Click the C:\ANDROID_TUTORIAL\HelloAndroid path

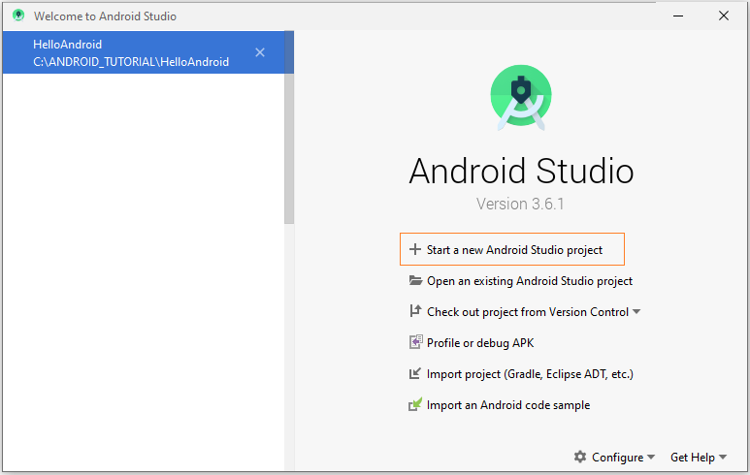coord(131,62)
